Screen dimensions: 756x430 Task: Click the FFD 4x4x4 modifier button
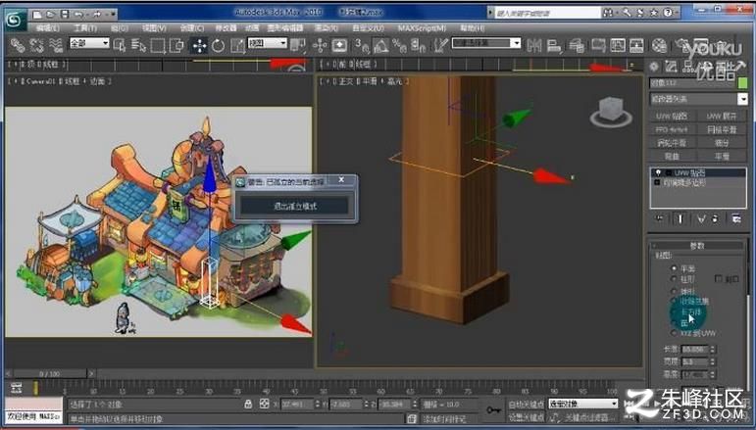pos(672,129)
